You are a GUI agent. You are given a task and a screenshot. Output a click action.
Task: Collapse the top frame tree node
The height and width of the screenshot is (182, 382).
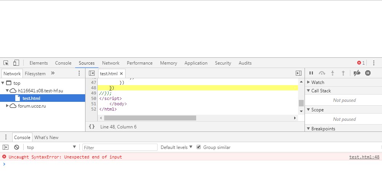coord(3,83)
